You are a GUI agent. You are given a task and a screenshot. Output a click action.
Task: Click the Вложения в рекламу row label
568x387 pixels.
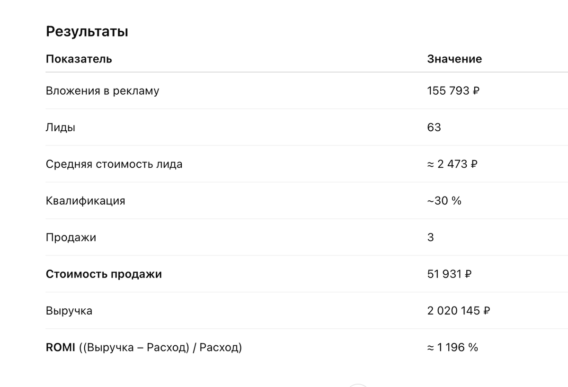point(103,91)
